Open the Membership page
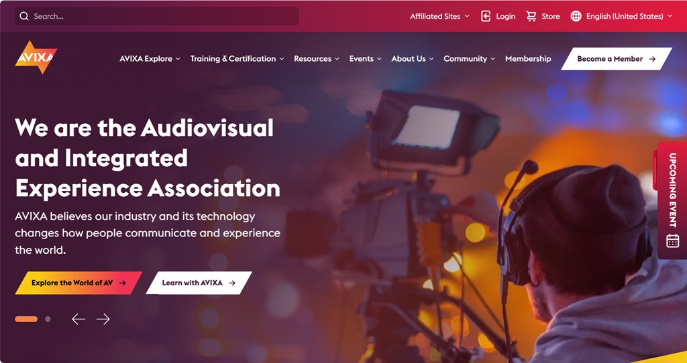Image resolution: width=687 pixels, height=363 pixels. (x=528, y=59)
